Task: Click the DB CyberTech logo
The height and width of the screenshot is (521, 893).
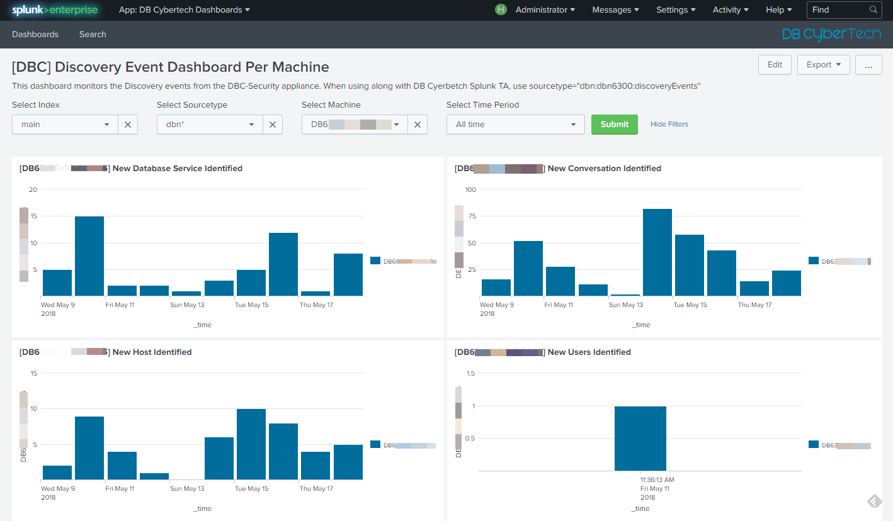Action: tap(831, 35)
